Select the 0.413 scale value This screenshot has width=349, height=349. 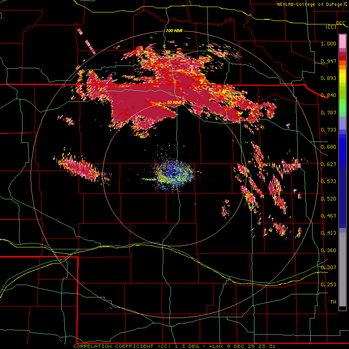(x=328, y=233)
